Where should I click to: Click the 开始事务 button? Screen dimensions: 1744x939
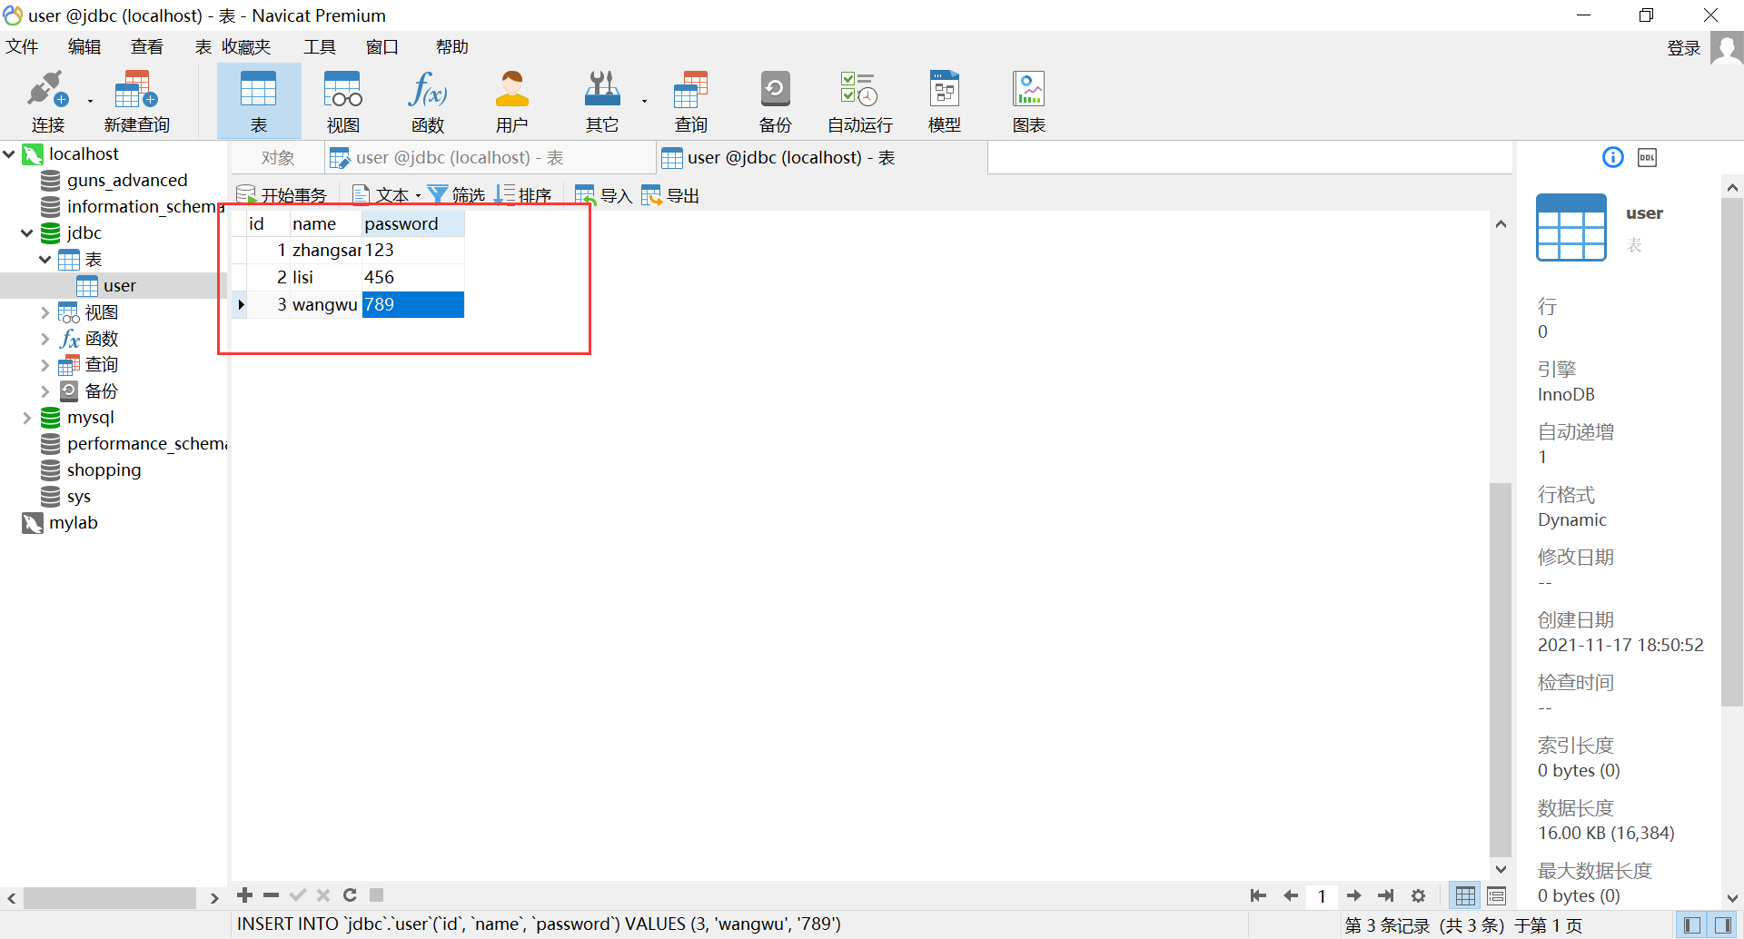click(282, 193)
